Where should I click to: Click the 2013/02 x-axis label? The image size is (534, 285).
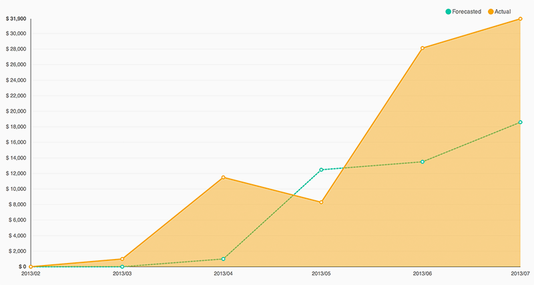[x=31, y=274]
